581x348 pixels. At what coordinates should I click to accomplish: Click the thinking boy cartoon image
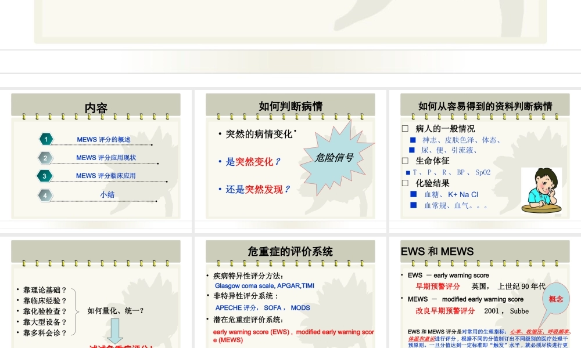click(x=541, y=190)
